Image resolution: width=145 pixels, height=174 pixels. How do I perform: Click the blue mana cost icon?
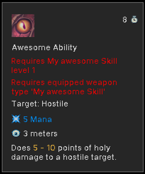click(x=16, y=119)
